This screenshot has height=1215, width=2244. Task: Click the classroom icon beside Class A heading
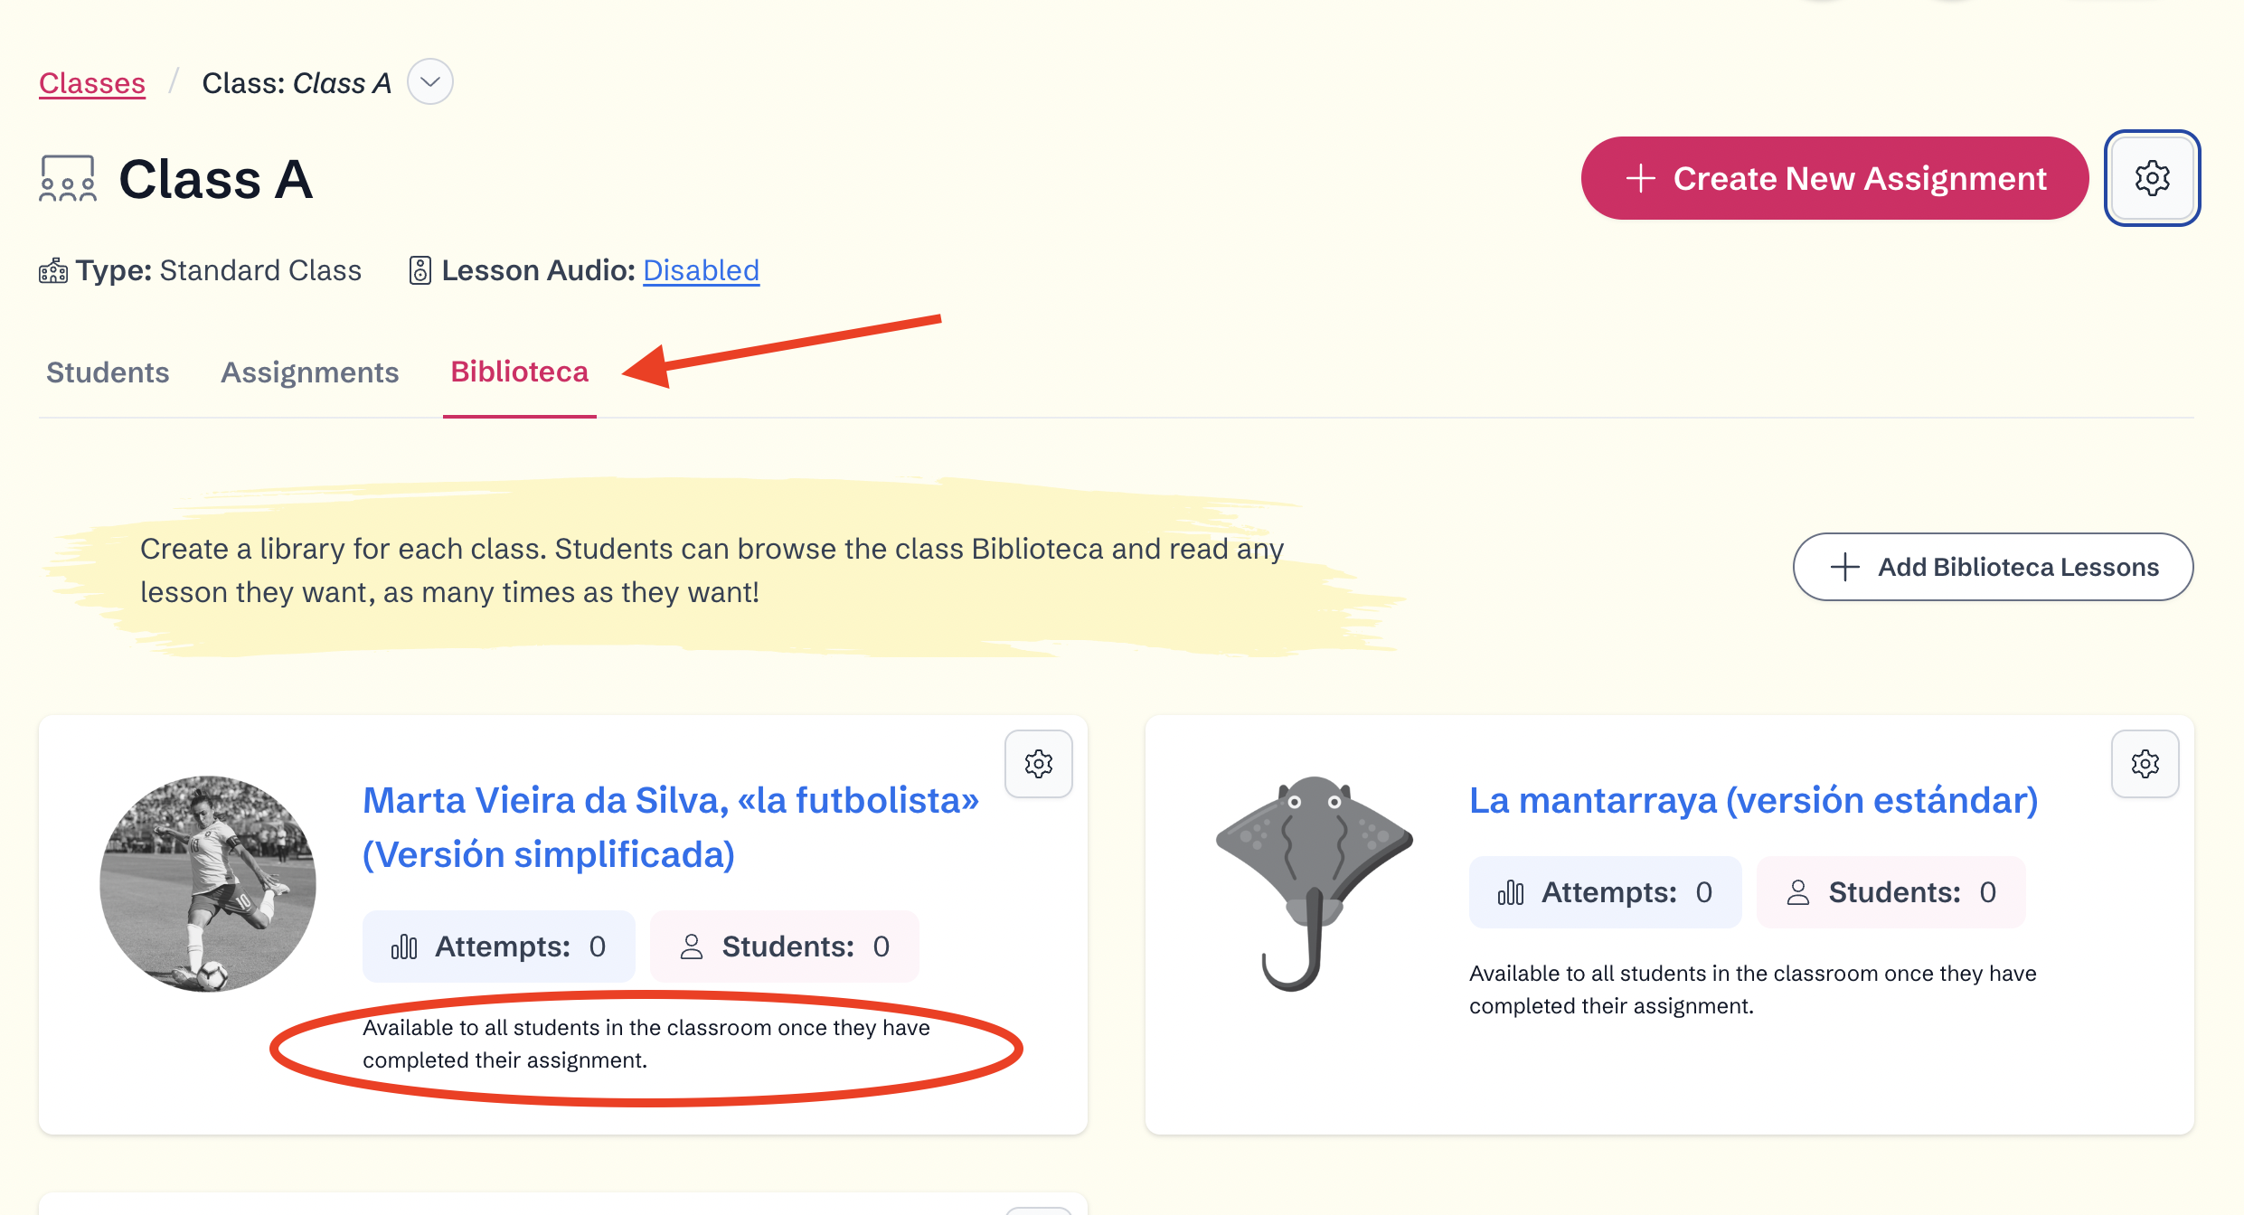pyautogui.click(x=68, y=178)
